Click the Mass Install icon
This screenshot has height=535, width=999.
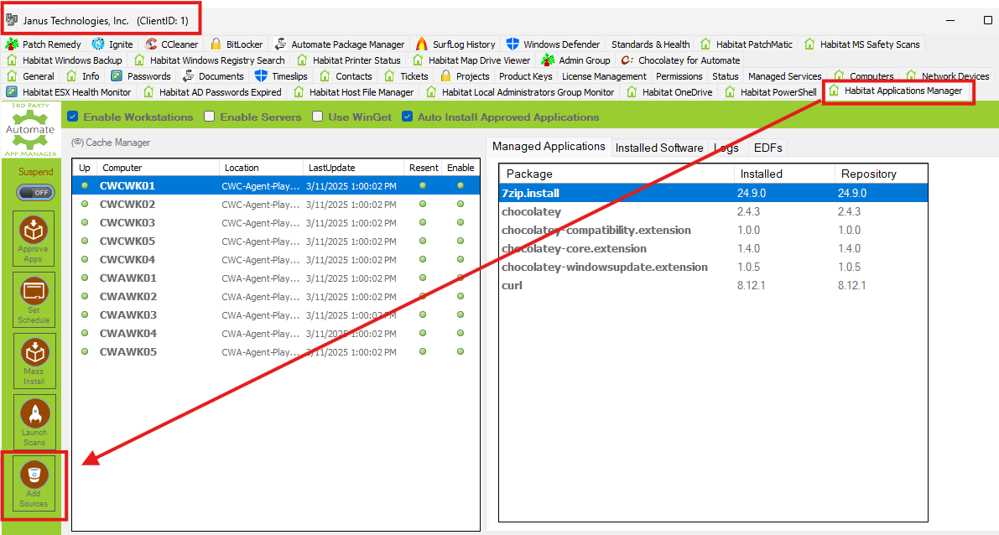click(x=34, y=355)
